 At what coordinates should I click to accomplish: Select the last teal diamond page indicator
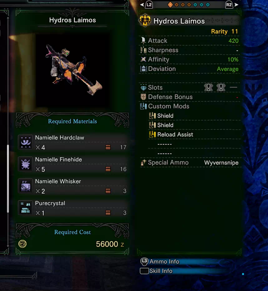208,5
